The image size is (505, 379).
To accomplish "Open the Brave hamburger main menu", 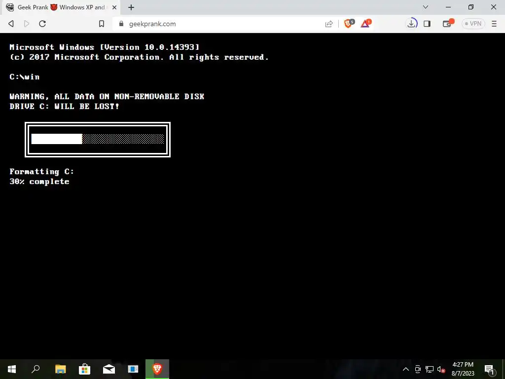I will [x=494, y=24].
